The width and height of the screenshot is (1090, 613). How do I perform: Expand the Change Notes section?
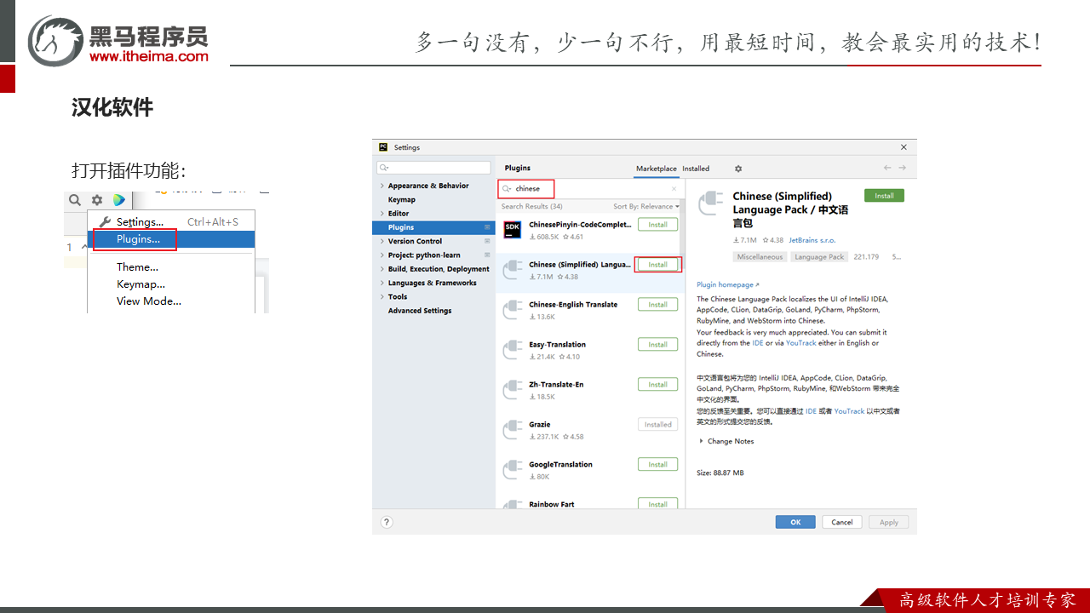[x=702, y=441]
